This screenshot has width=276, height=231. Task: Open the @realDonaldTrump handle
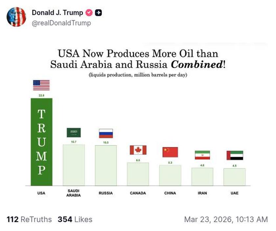[x=57, y=23]
